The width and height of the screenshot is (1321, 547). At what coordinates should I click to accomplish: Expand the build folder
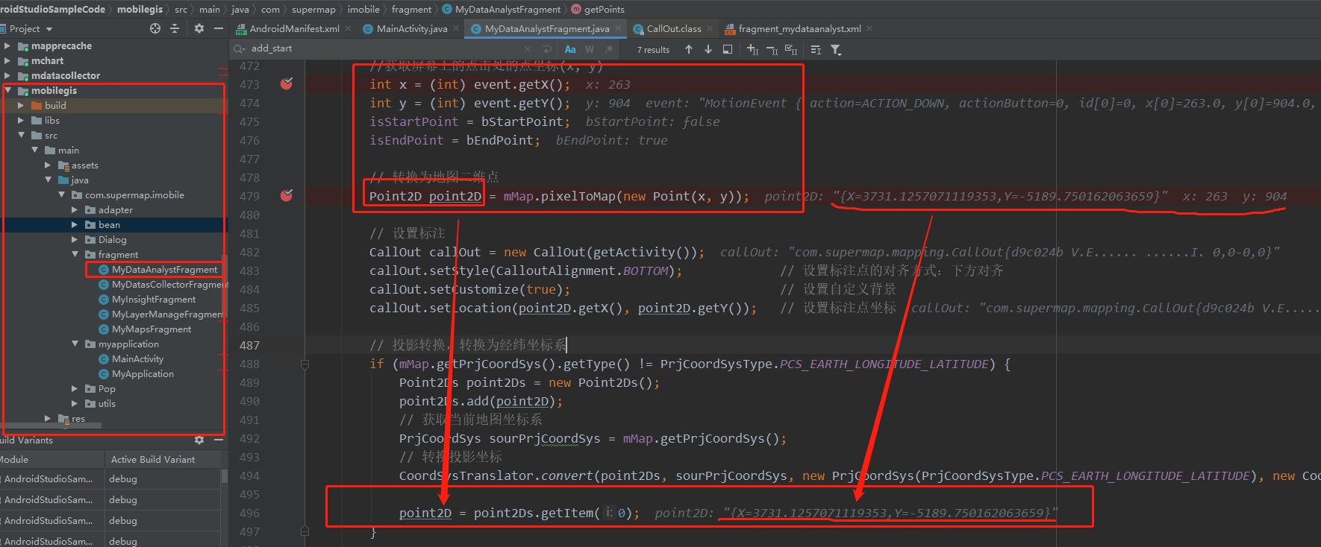point(21,105)
